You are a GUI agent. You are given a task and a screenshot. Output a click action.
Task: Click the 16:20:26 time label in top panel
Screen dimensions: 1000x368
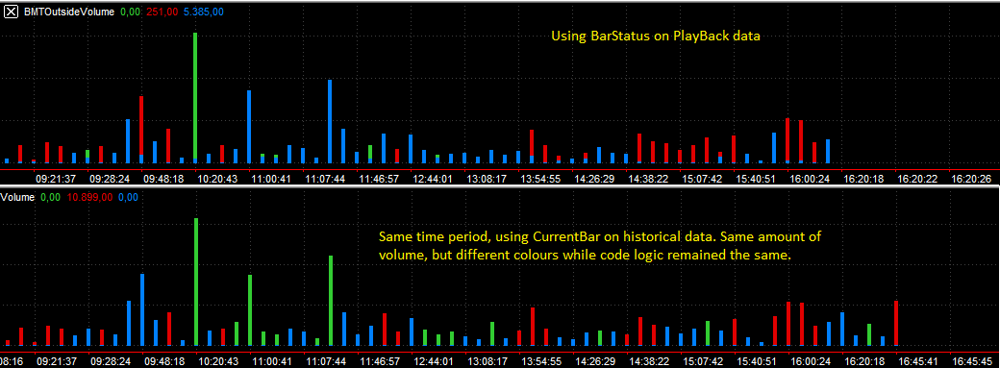click(x=971, y=179)
